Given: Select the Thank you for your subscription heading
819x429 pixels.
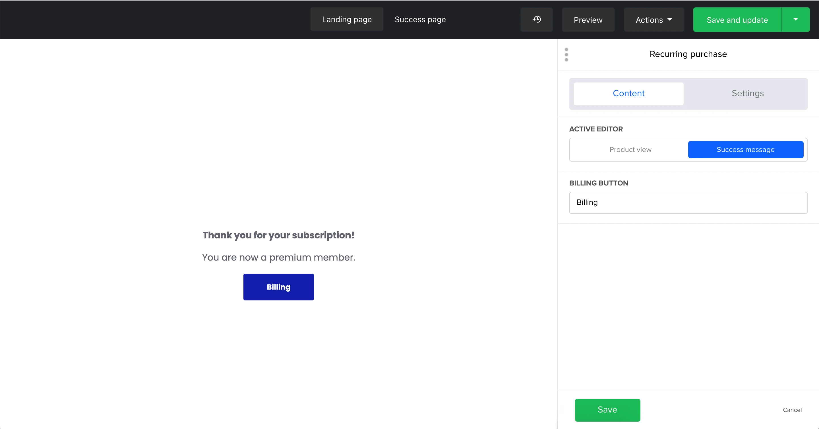Looking at the screenshot, I should click(278, 235).
